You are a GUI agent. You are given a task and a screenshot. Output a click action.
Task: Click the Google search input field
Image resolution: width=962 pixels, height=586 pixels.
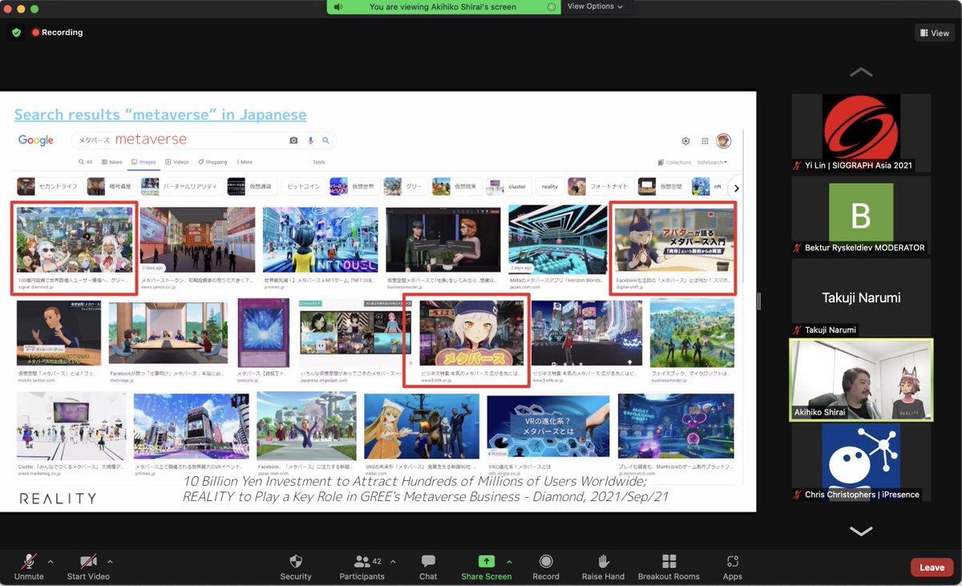[204, 140]
